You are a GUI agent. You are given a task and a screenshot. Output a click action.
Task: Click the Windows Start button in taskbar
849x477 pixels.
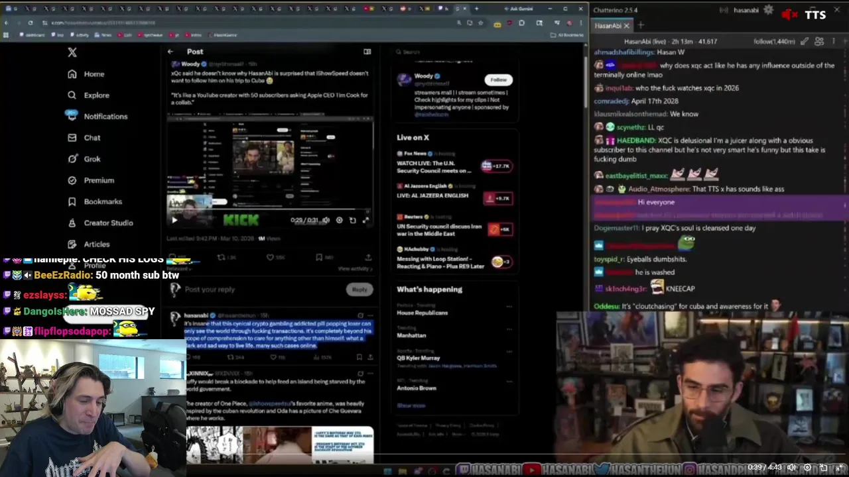point(388,471)
